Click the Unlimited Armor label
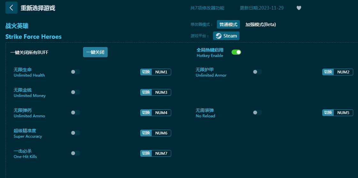The image size is (358, 178). (x=211, y=75)
